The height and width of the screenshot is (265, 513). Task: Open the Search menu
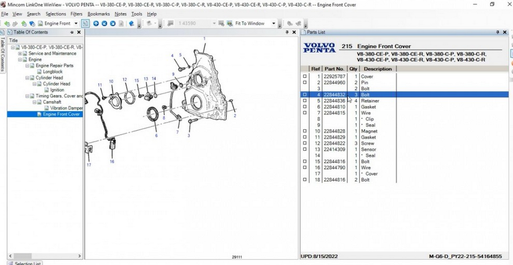[x=33, y=14]
